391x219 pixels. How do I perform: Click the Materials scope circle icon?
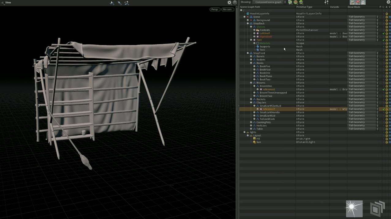point(258,43)
